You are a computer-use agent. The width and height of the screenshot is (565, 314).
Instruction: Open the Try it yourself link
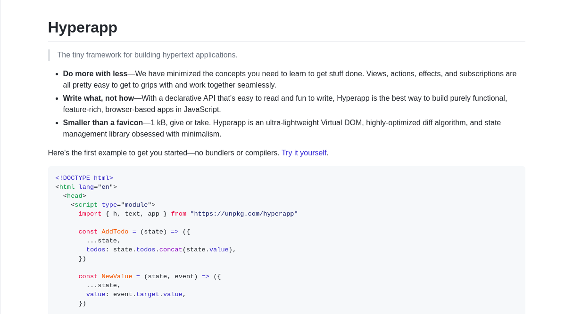[304, 153]
